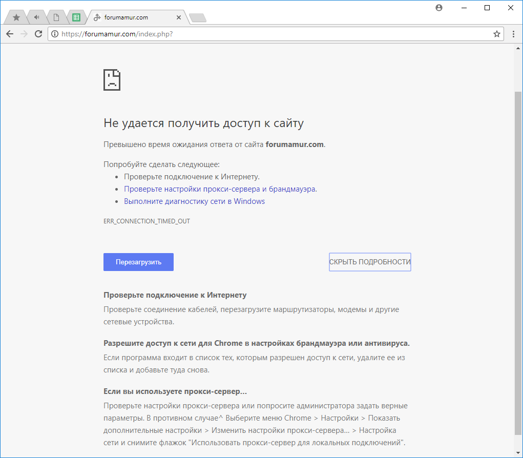Switch to the pinned blank document tab
This screenshot has width=523, height=458.
[56, 17]
